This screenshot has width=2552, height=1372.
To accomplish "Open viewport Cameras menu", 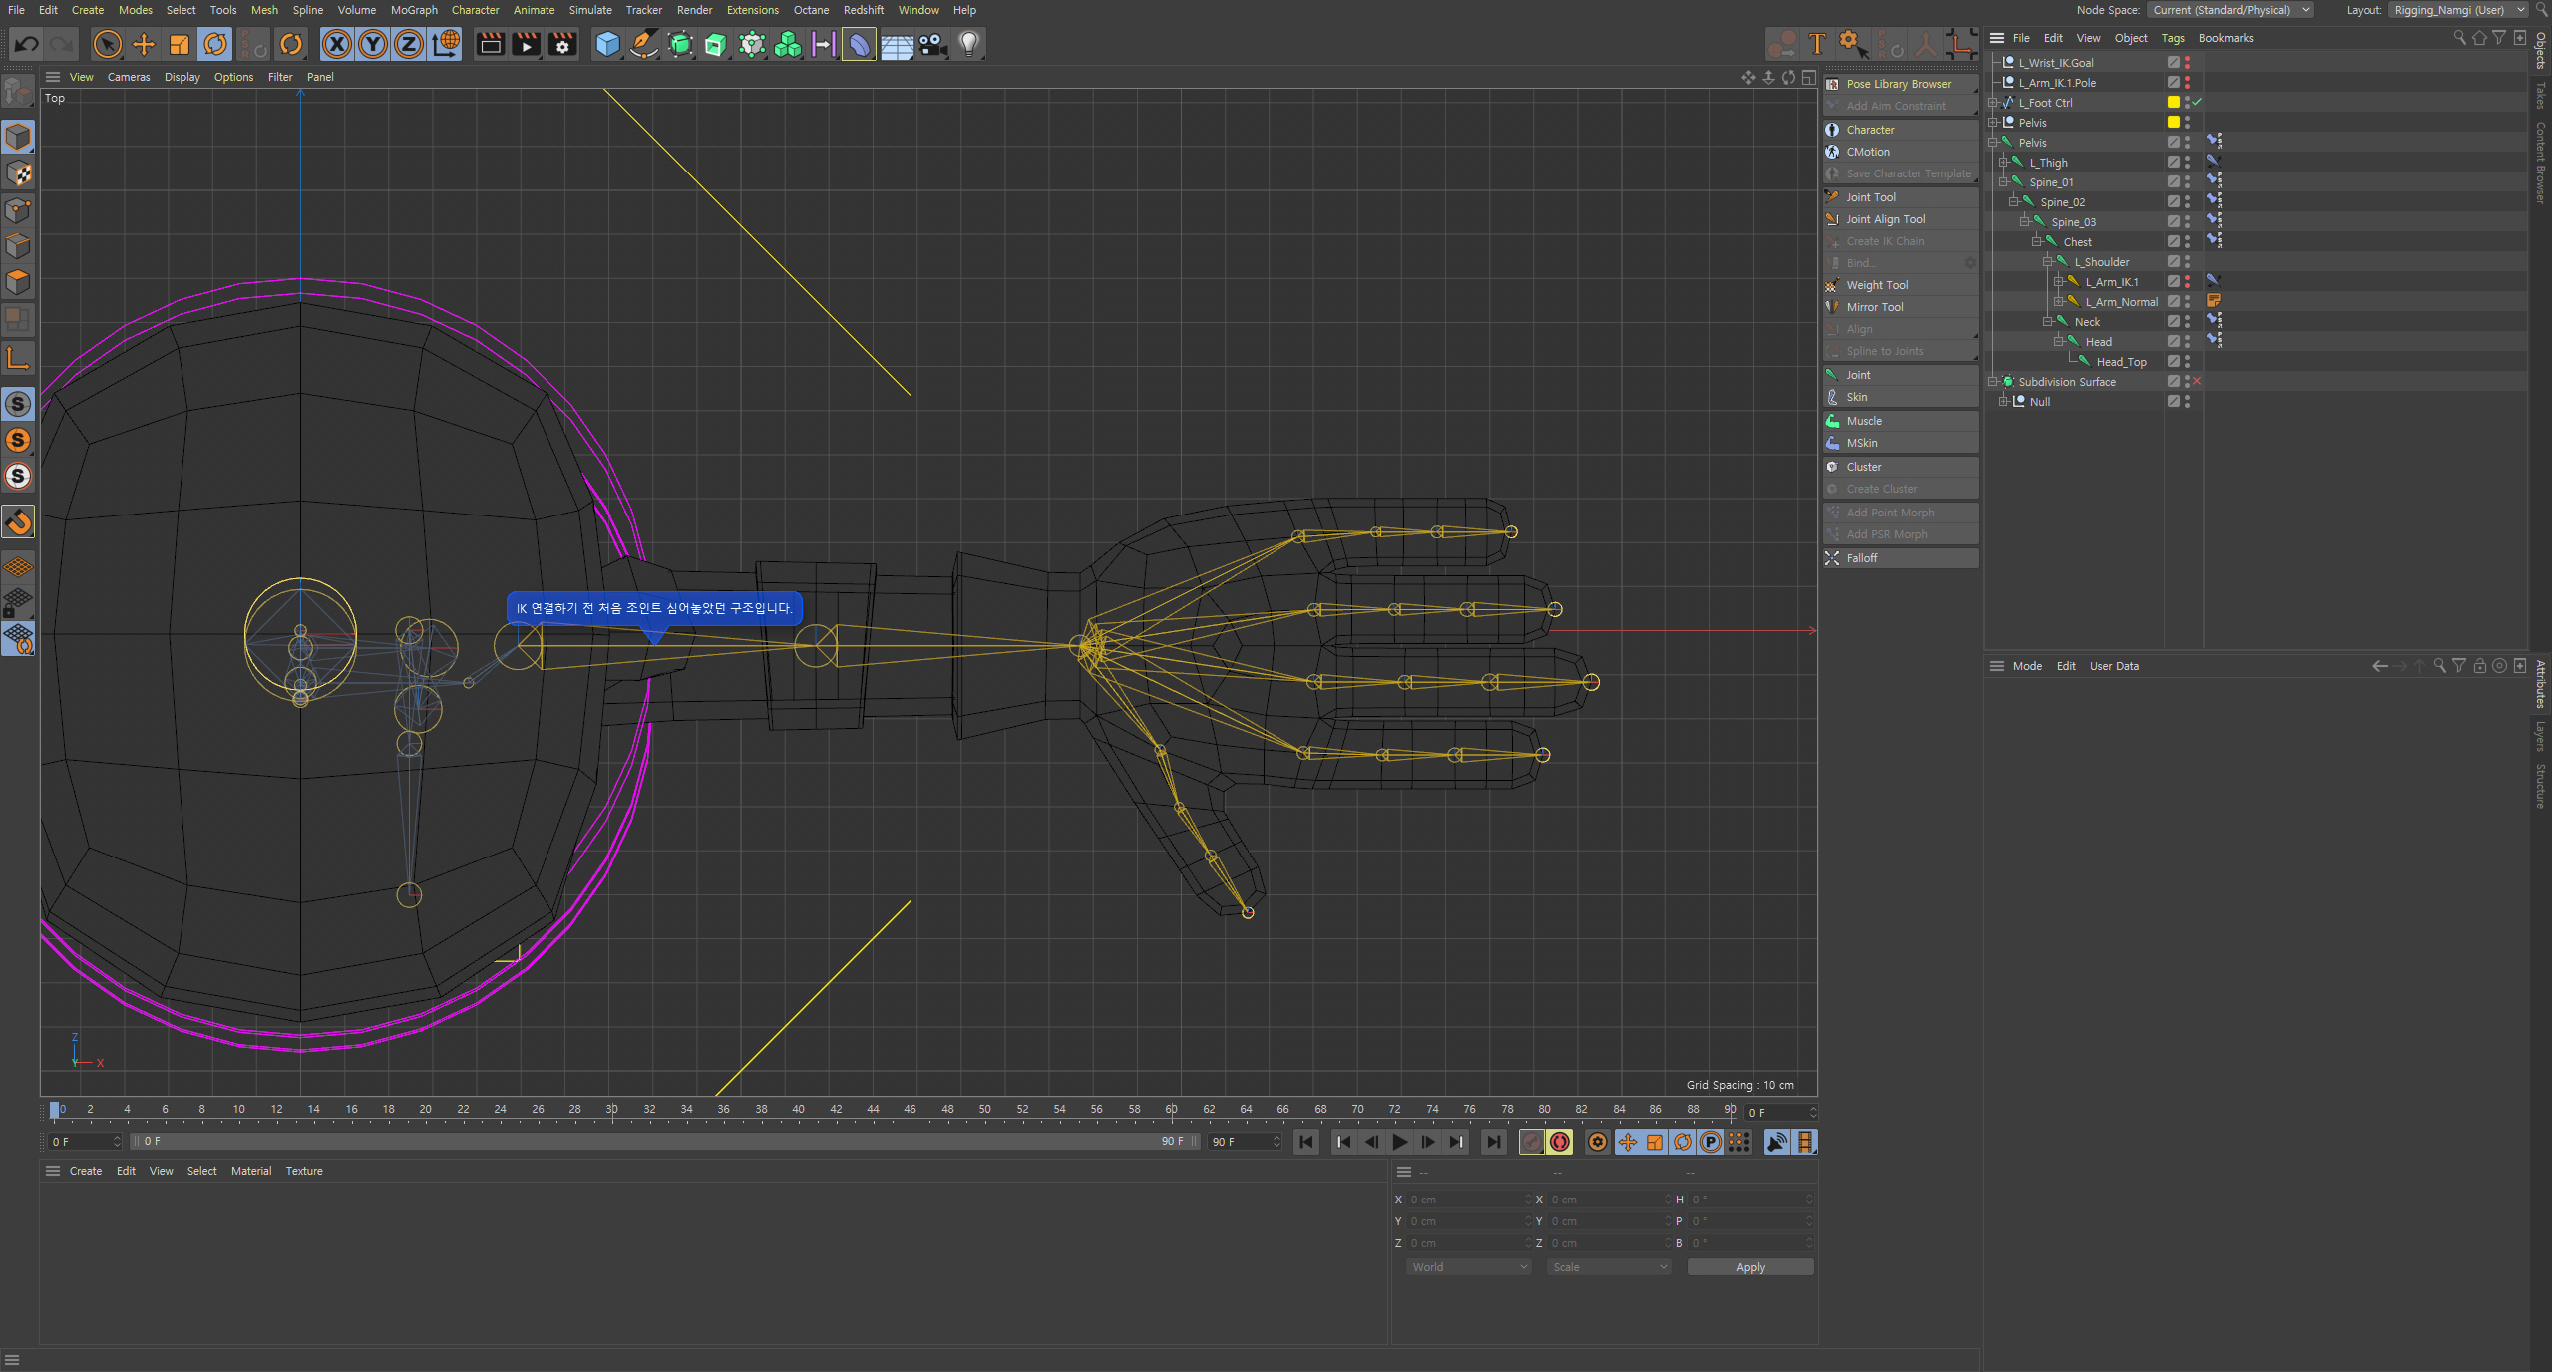I will (x=129, y=77).
